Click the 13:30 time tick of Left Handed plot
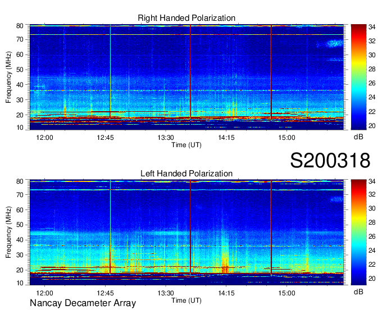This screenshot has width=382, height=310. [x=166, y=293]
